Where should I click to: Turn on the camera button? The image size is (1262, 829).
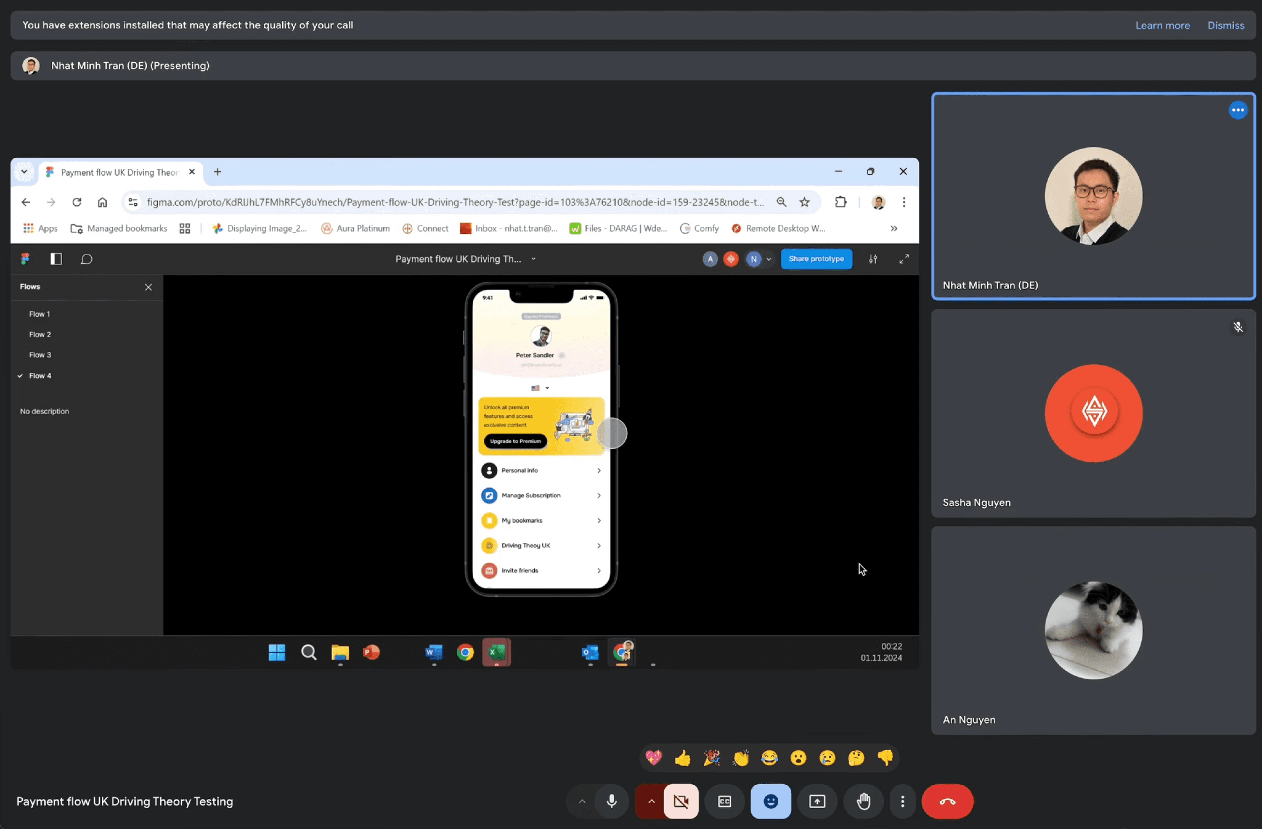681,801
